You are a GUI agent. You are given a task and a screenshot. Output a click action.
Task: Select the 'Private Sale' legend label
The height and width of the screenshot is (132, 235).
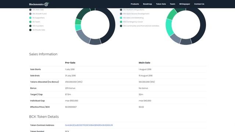(x=39, y=30)
